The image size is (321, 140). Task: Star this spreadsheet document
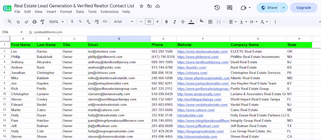(142, 6)
